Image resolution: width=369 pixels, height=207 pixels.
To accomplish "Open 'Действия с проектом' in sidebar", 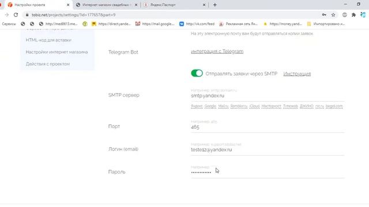I will (48, 64).
